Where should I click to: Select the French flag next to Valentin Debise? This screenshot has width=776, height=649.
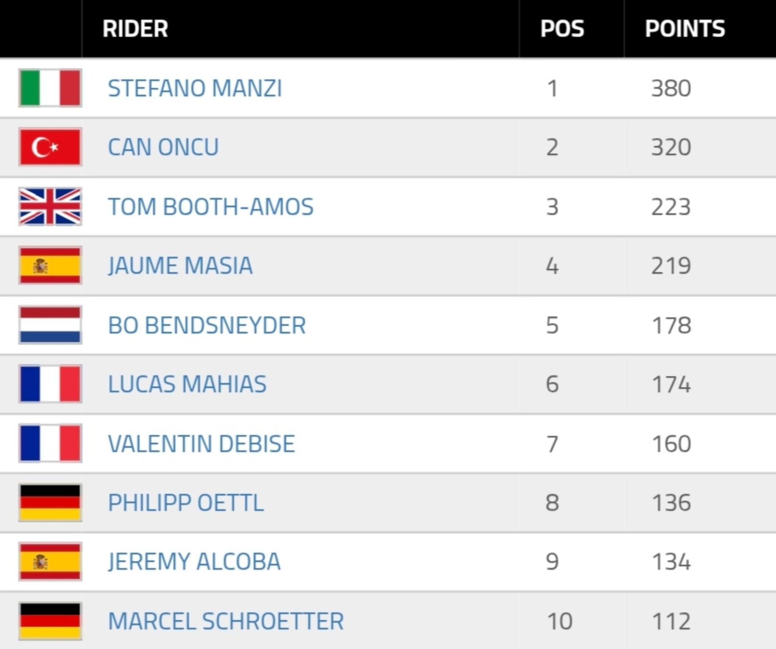point(50,443)
